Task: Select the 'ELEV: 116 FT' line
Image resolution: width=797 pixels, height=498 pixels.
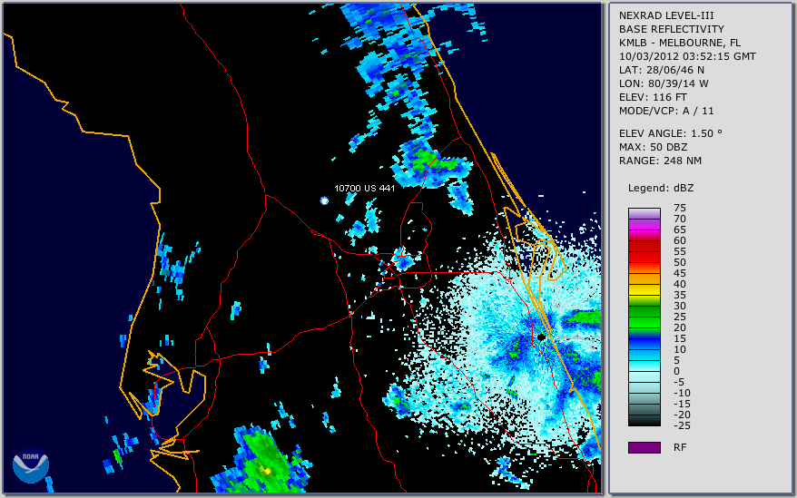Action: pos(653,97)
